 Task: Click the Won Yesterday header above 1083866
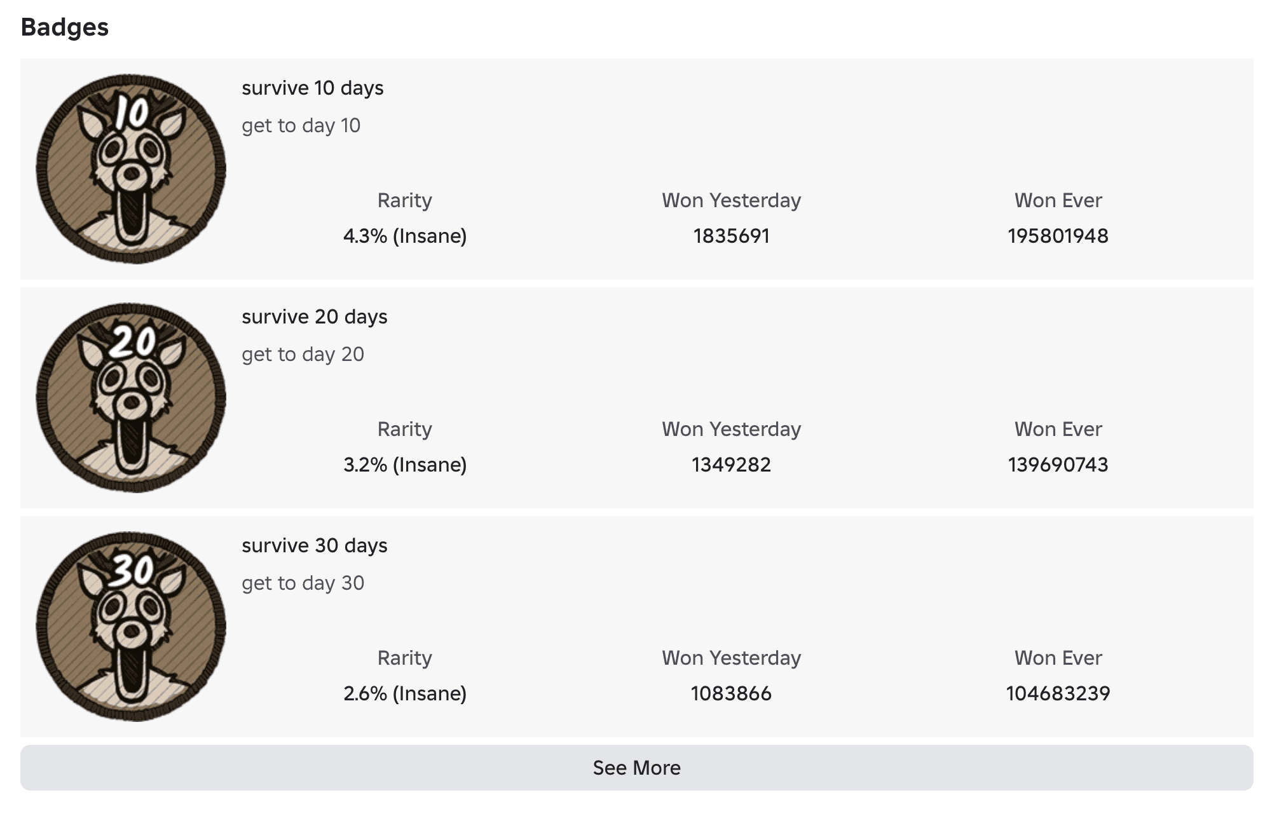click(731, 658)
